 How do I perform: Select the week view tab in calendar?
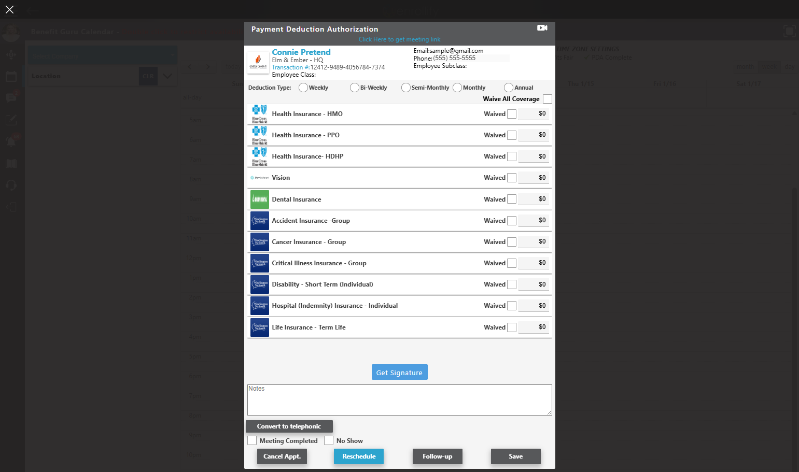tap(769, 67)
